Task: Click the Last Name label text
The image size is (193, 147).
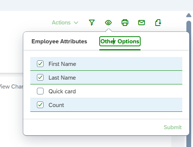Action: [x=62, y=78]
